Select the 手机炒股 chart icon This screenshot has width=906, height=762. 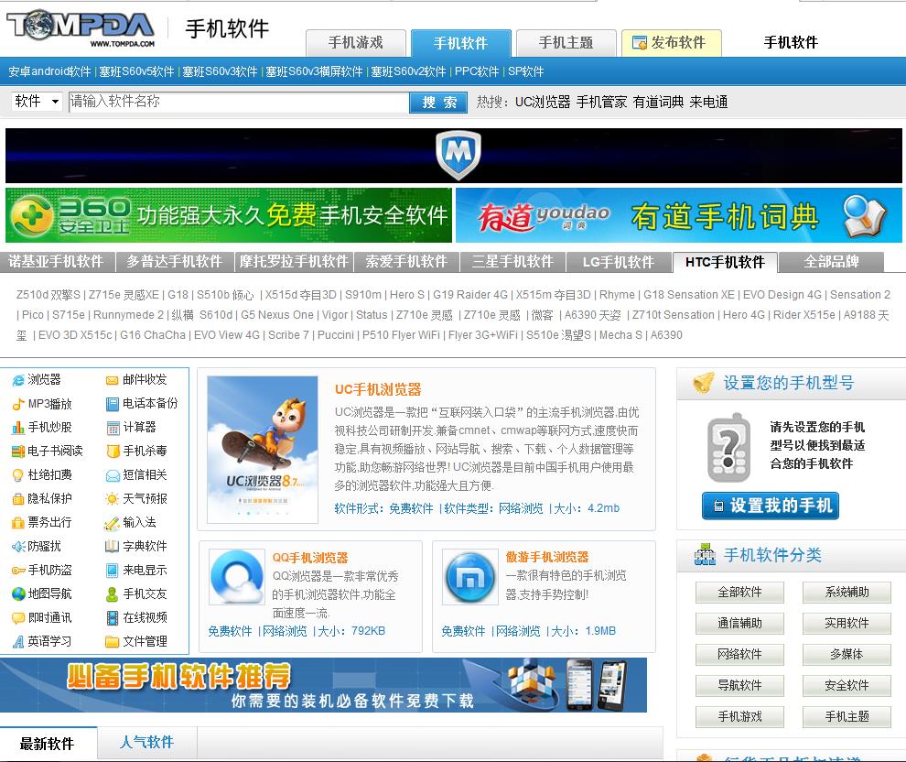point(18,428)
